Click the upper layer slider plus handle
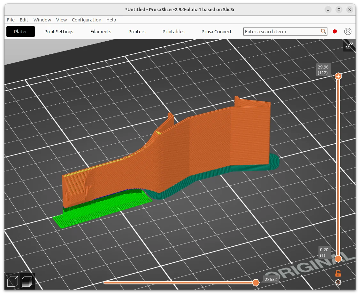Image resolution: width=360 pixels, height=295 pixels. tap(338, 76)
